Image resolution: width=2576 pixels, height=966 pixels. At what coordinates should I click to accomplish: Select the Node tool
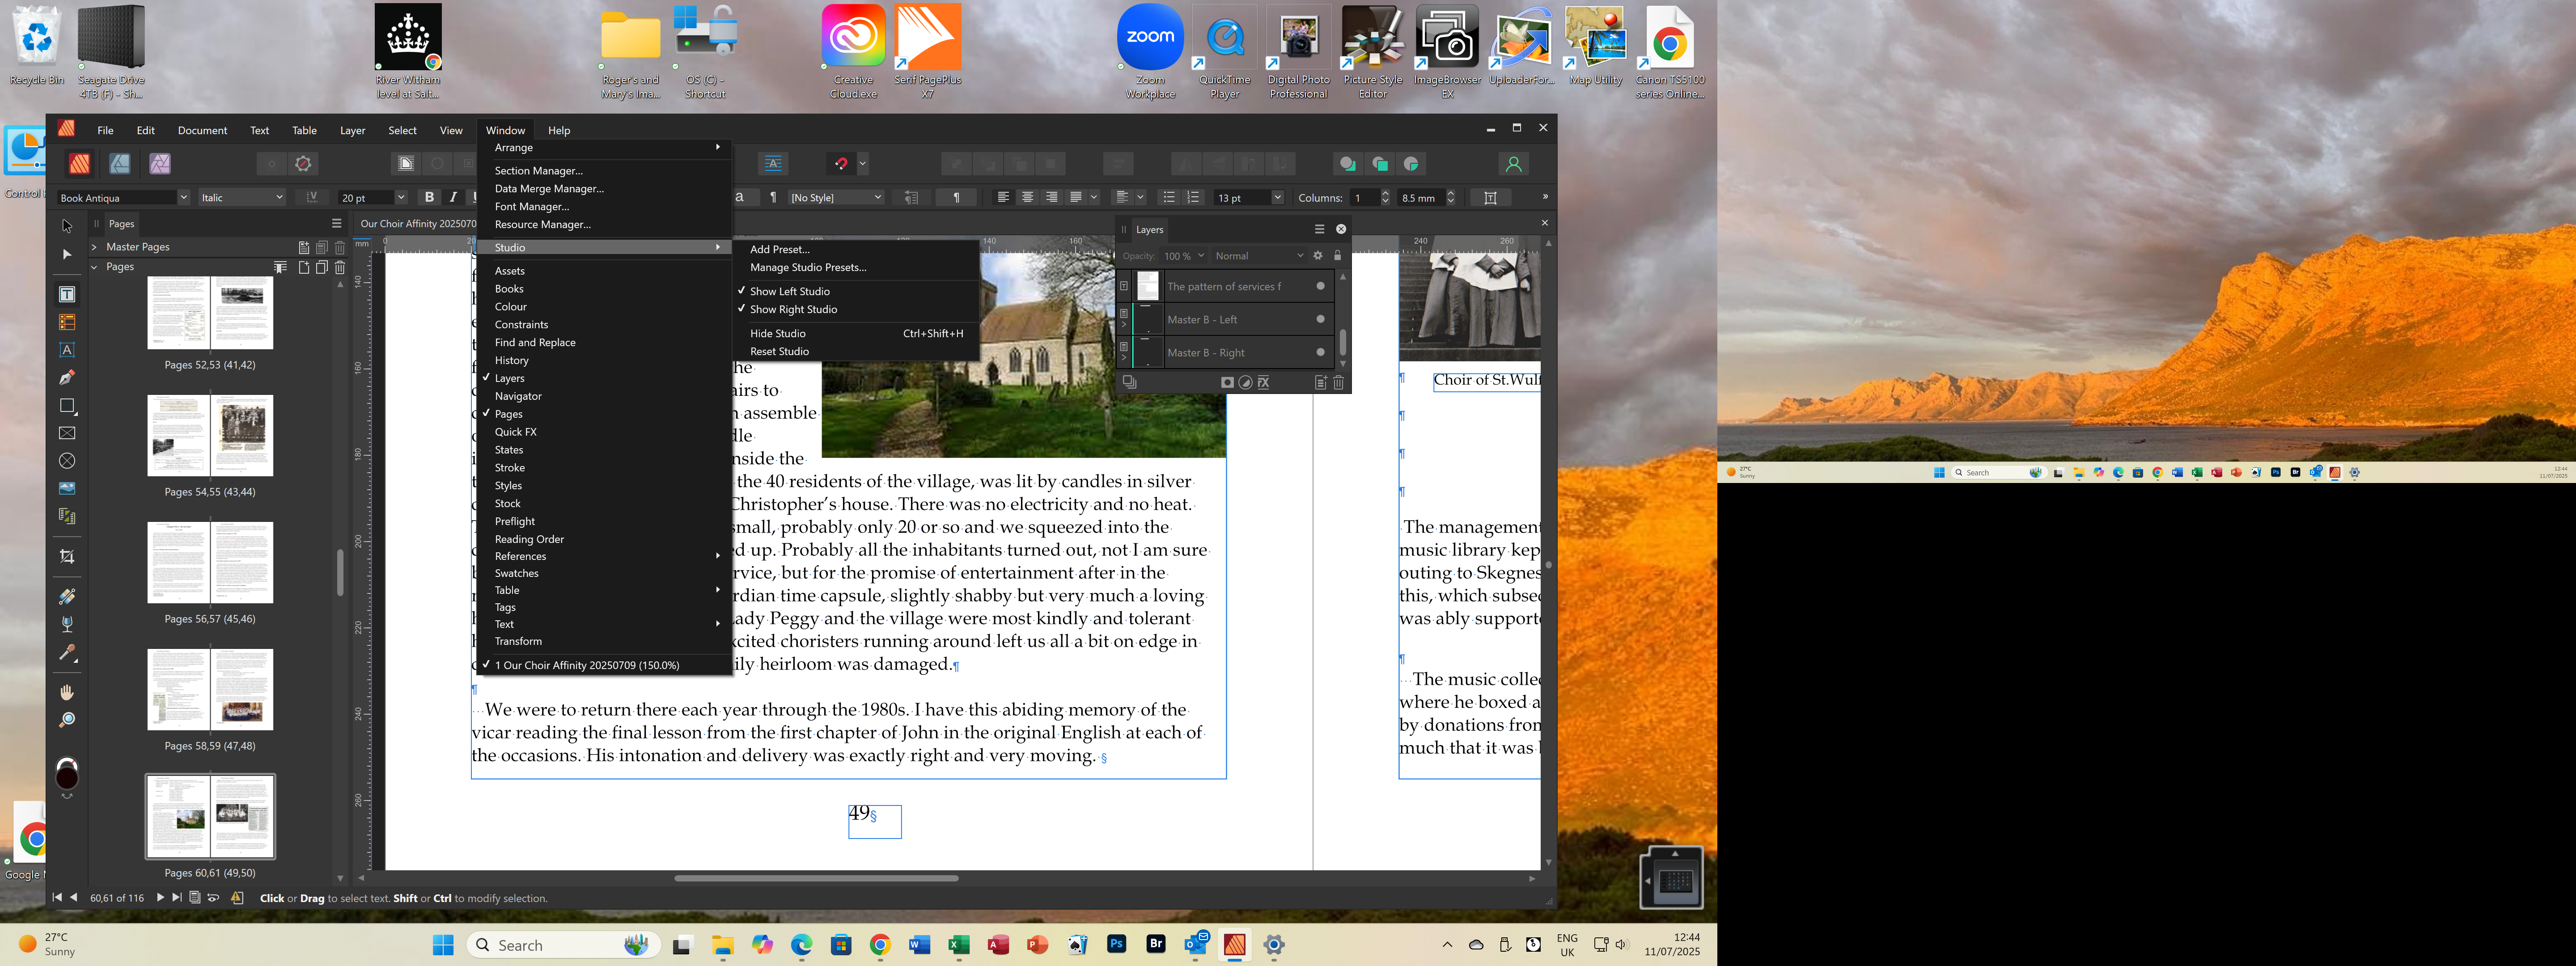click(67, 255)
